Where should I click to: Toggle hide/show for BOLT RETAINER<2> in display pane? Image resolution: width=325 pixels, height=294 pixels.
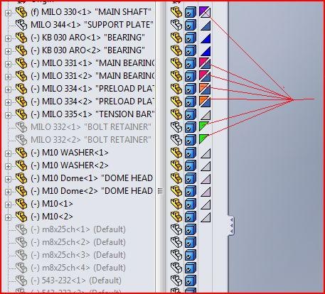(176, 140)
